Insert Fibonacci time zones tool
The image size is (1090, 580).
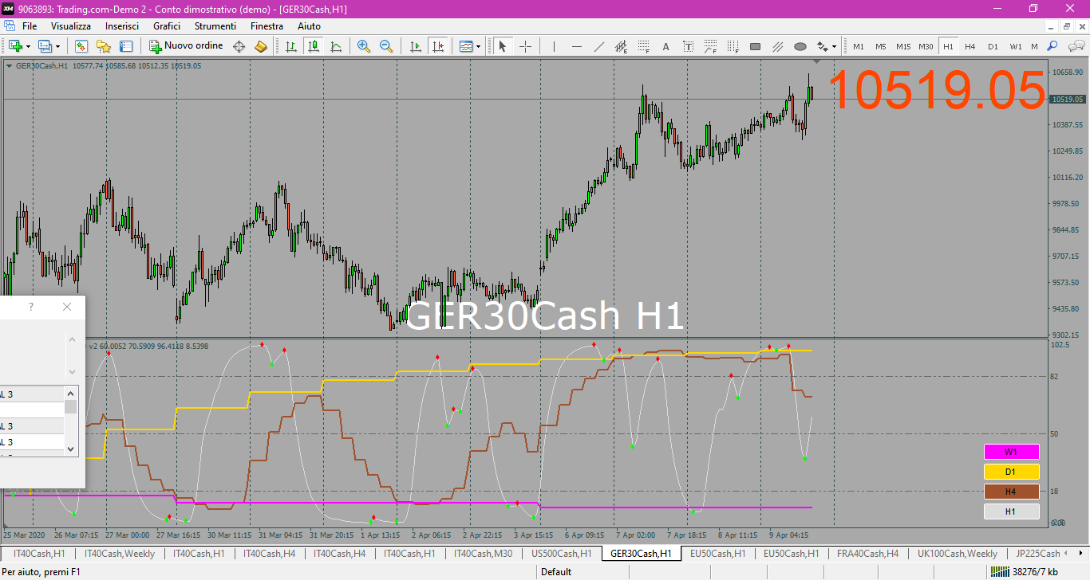pos(733,46)
